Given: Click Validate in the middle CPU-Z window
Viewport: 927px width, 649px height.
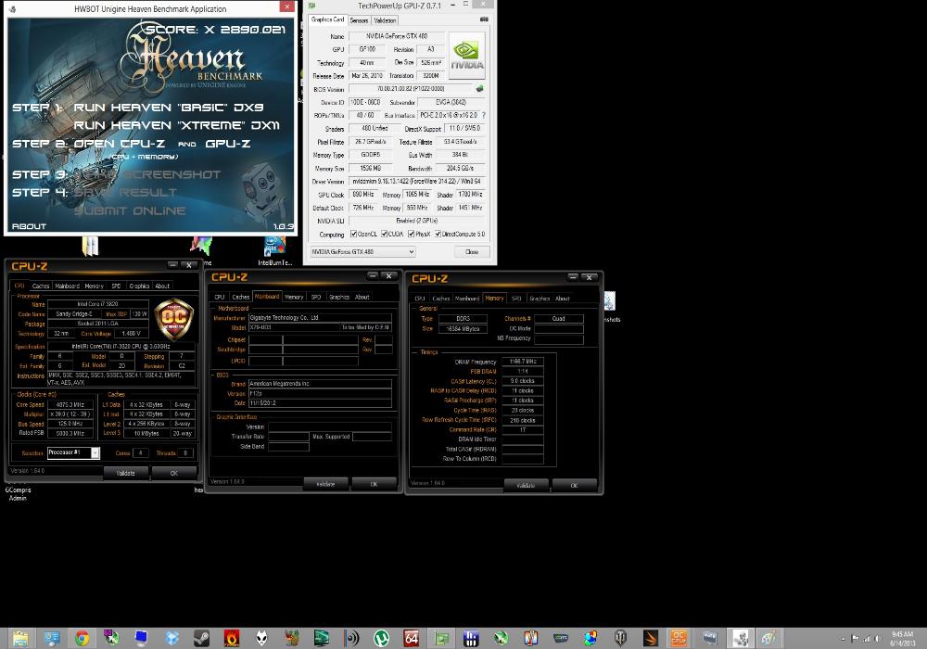Looking at the screenshot, I should [x=325, y=484].
